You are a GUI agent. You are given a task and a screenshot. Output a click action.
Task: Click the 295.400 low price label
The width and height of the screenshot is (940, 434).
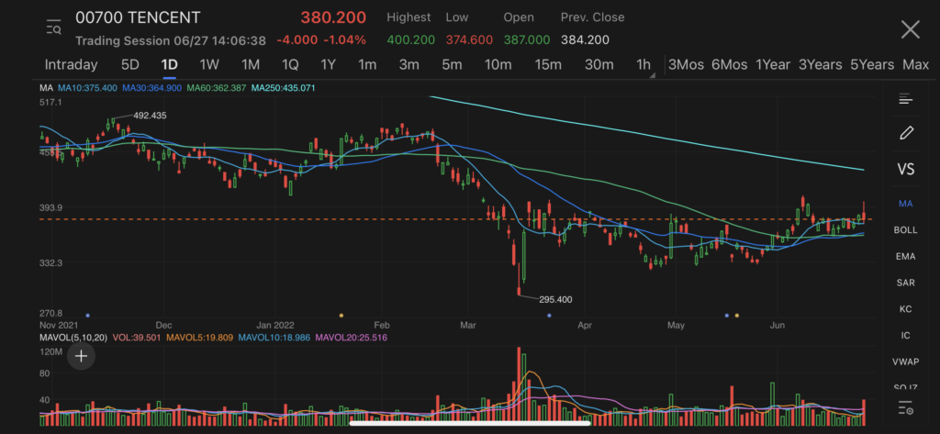coord(555,299)
